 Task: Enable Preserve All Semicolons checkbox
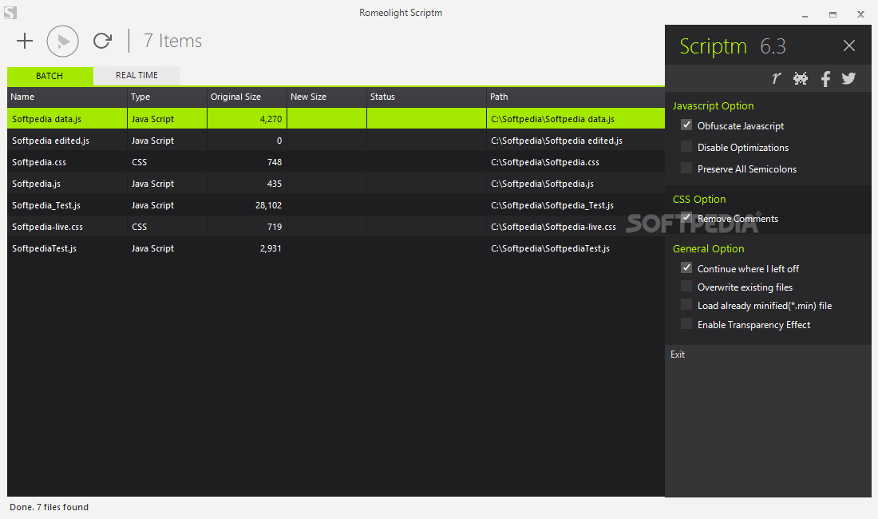(686, 168)
